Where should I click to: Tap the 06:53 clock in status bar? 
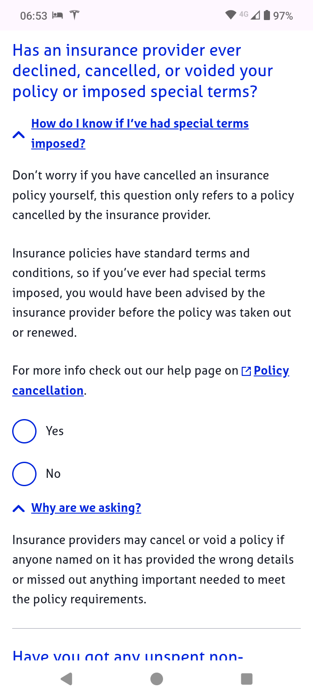[x=33, y=16]
